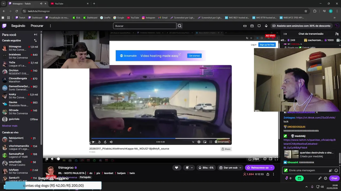Switch the Twitch player to fullscreen
Image resolution: width=341 pixels, height=191 pixels.
[x=276, y=159]
